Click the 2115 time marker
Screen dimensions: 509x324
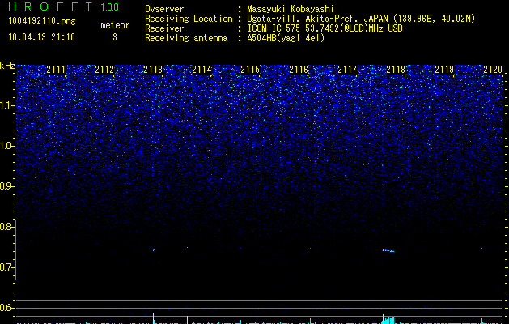[250, 70]
